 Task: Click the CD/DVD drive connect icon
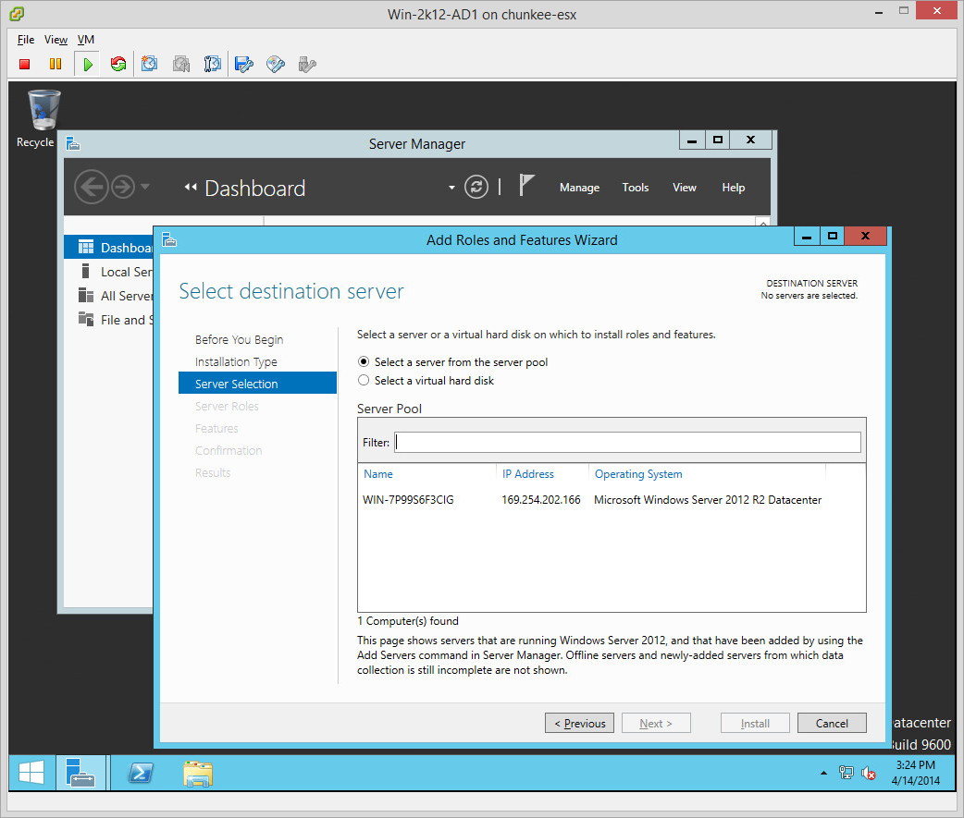(x=276, y=64)
